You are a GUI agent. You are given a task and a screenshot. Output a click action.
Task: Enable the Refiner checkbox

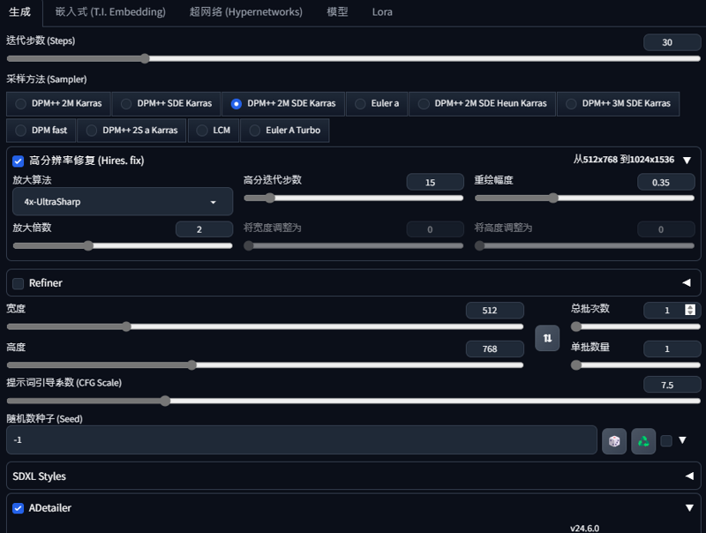[x=18, y=283]
